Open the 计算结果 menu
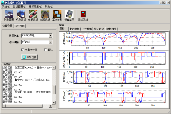 35,6
